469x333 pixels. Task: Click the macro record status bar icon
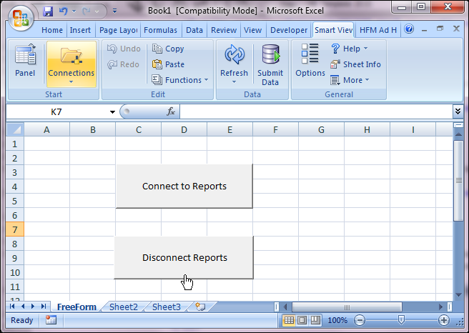click(x=51, y=320)
